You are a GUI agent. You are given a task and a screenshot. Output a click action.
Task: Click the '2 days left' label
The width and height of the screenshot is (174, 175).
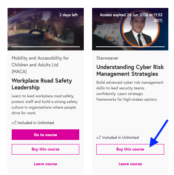[x=68, y=15]
